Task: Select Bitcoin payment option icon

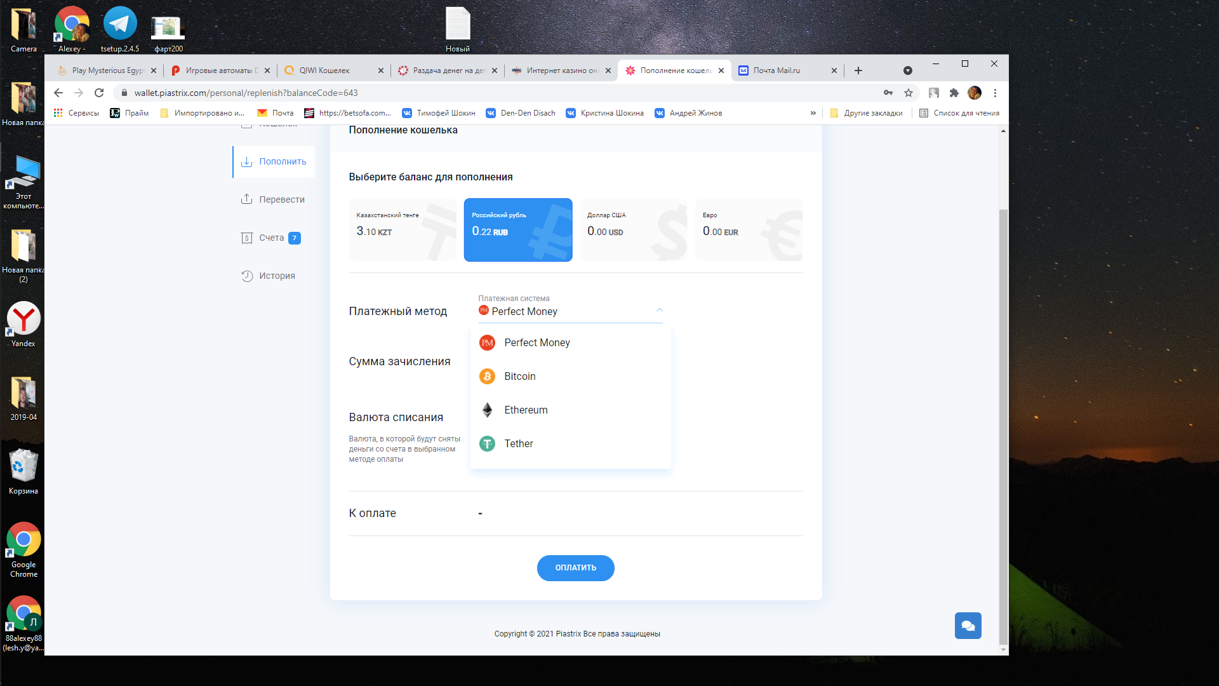Action: [487, 377]
